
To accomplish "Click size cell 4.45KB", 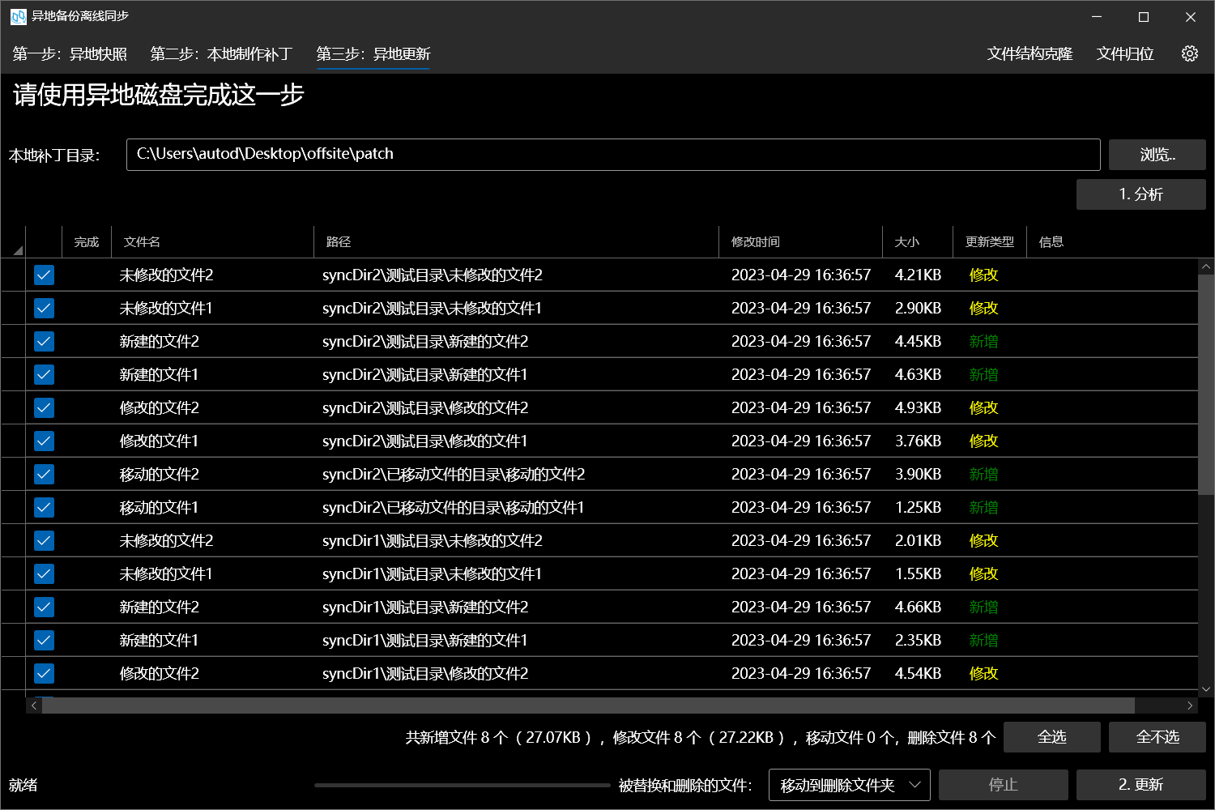I will coord(918,342).
